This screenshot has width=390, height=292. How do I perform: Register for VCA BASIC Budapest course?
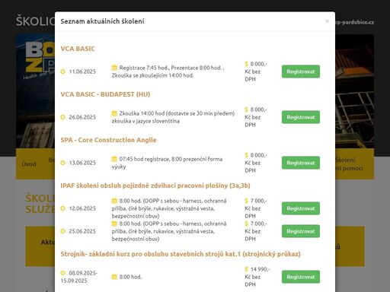[x=301, y=117]
